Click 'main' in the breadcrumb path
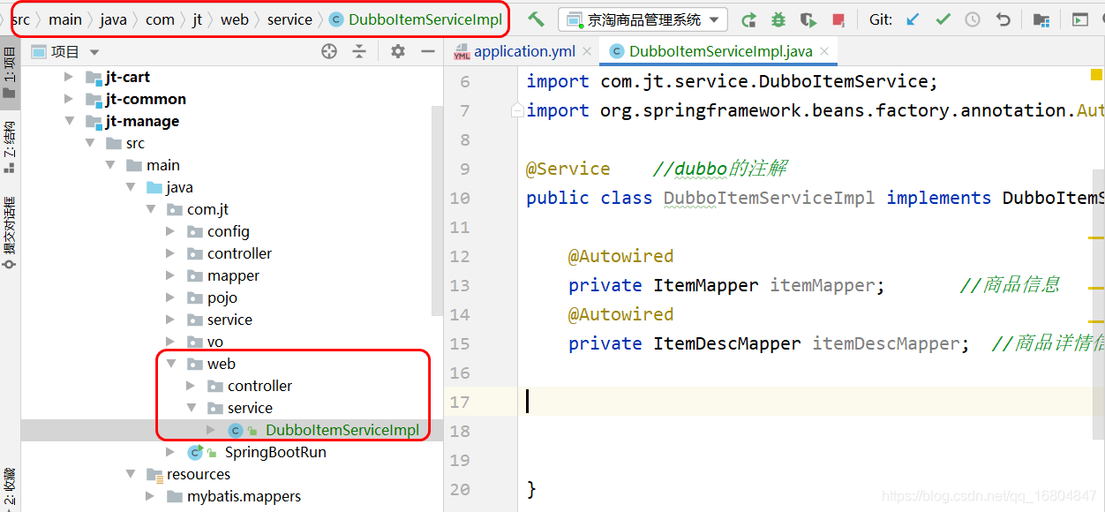This screenshot has height=512, width=1105. [x=65, y=19]
